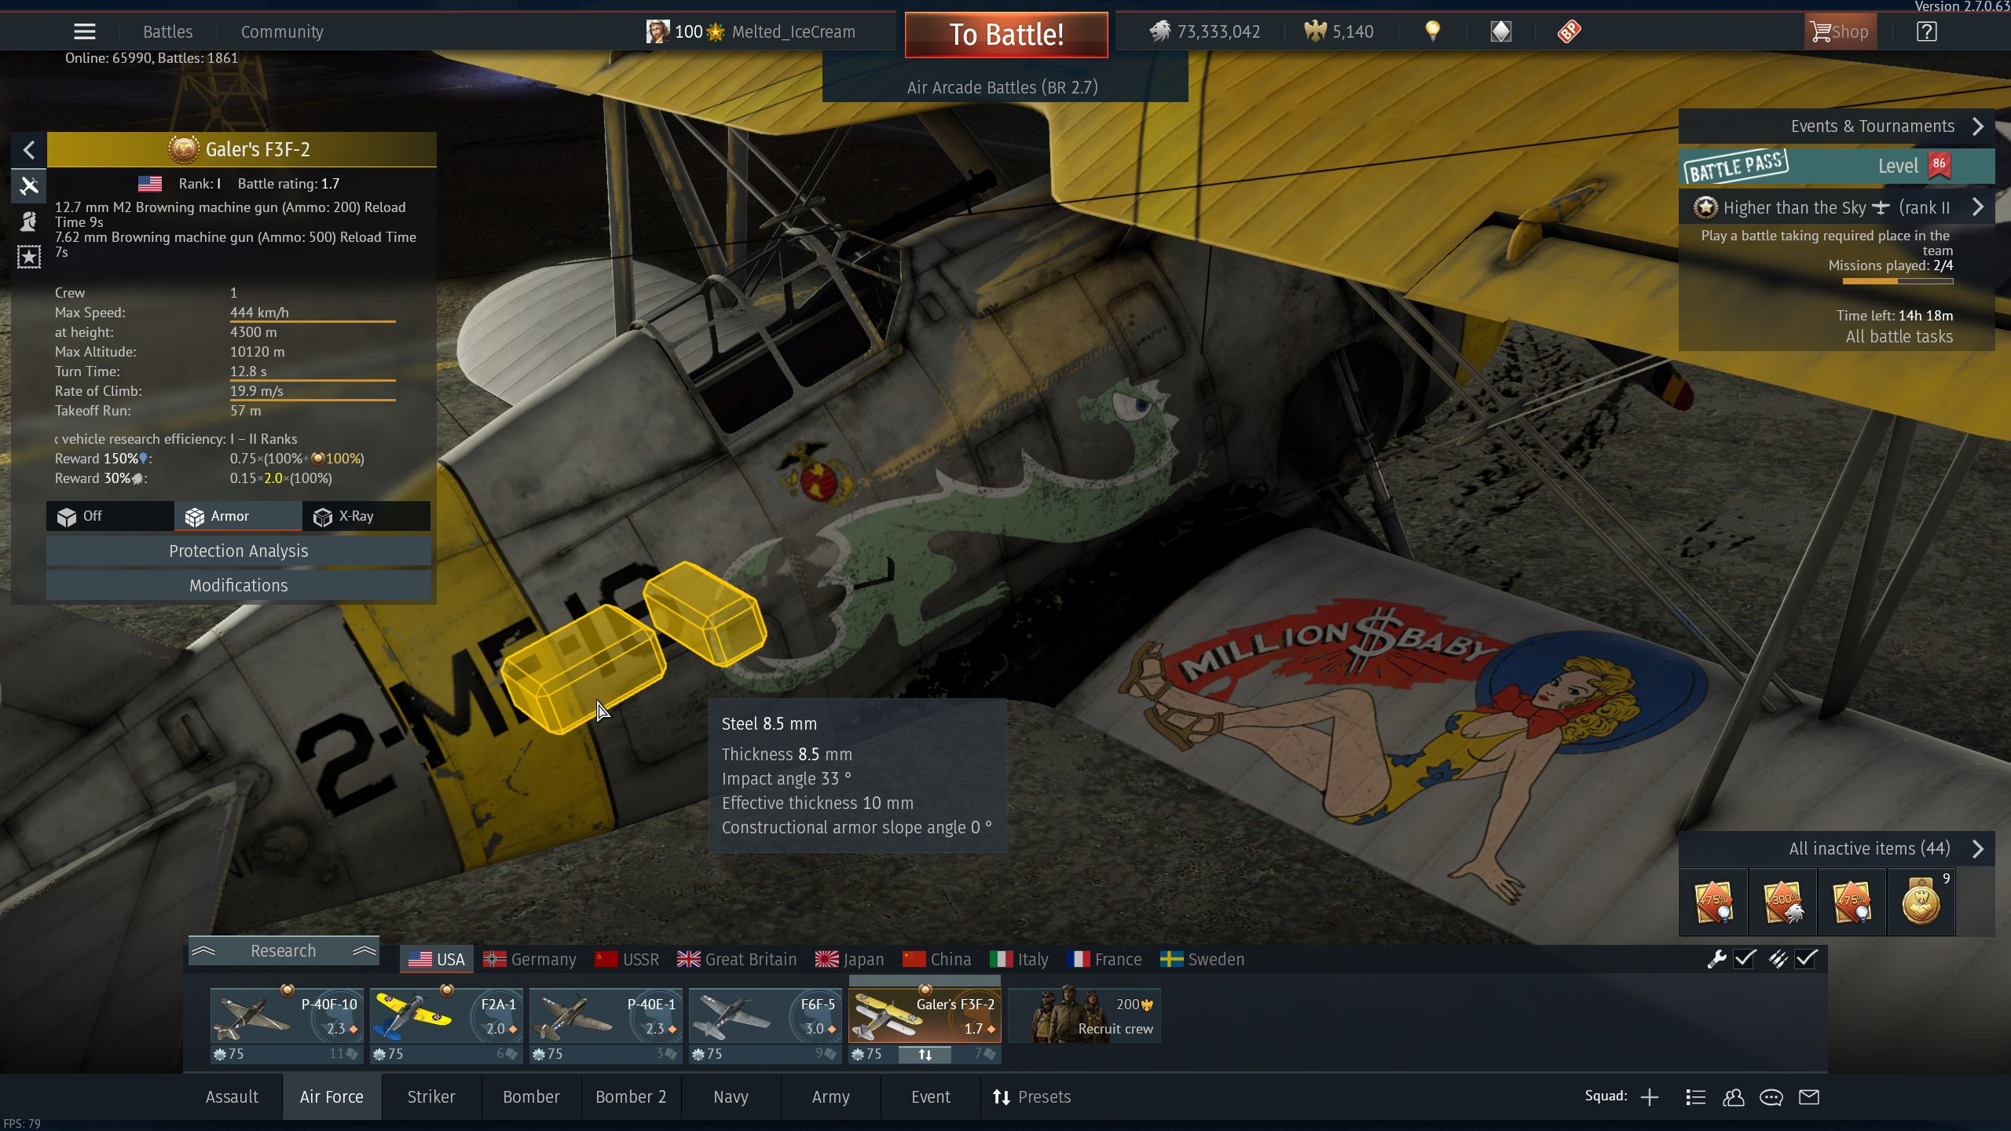Click the wrench auto-repair icon
Screen dimensions: 2011x1131
[1716, 958]
